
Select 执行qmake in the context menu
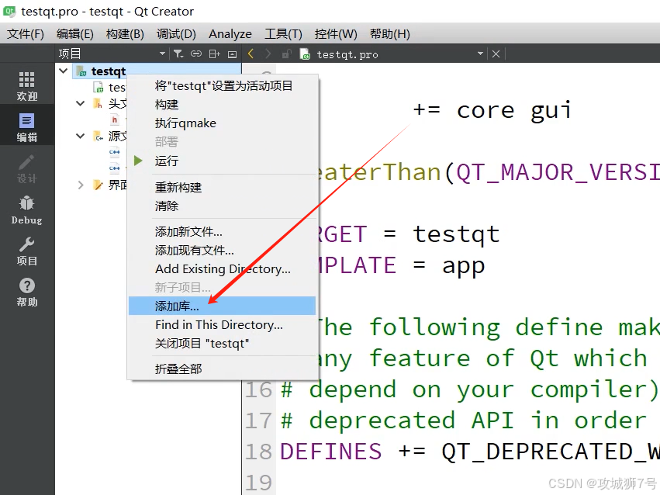point(223,123)
